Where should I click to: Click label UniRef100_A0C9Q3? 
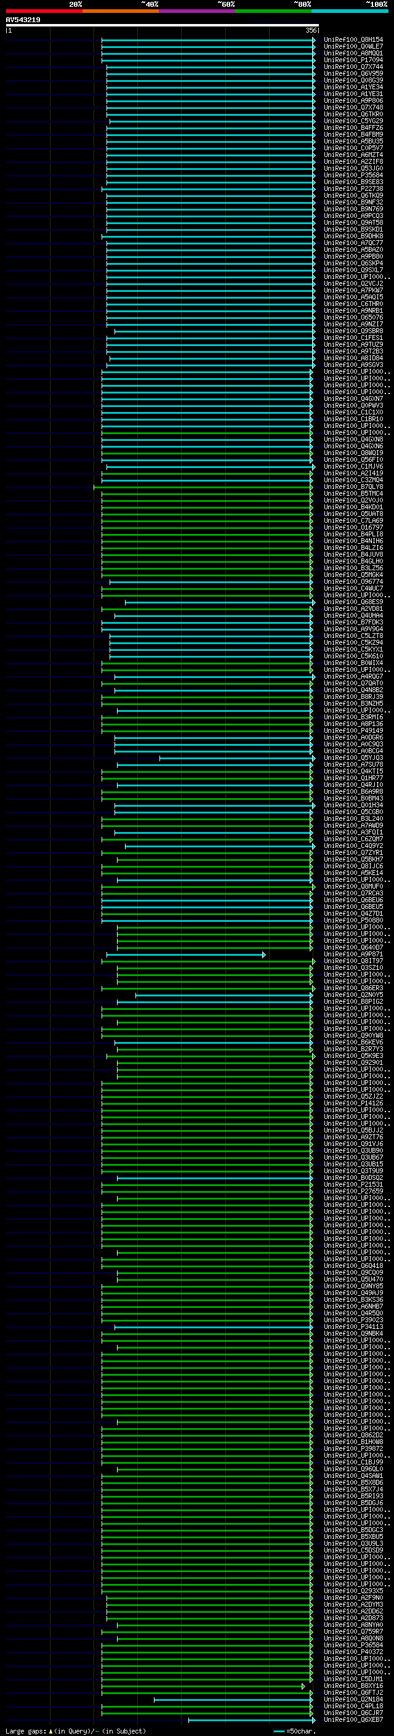click(x=353, y=745)
